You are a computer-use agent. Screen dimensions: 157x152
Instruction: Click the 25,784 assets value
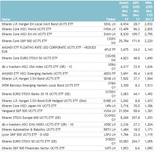[124, 41]
